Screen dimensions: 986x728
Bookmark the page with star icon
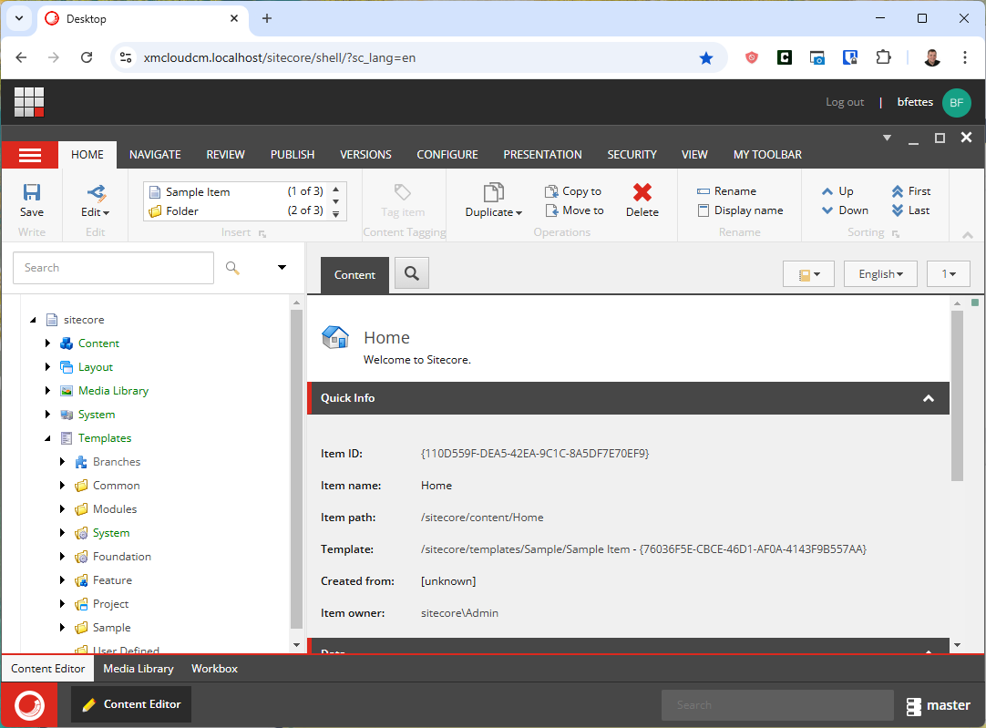click(706, 57)
